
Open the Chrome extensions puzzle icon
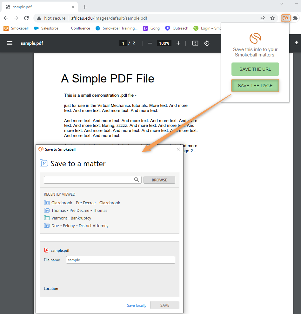click(295, 18)
